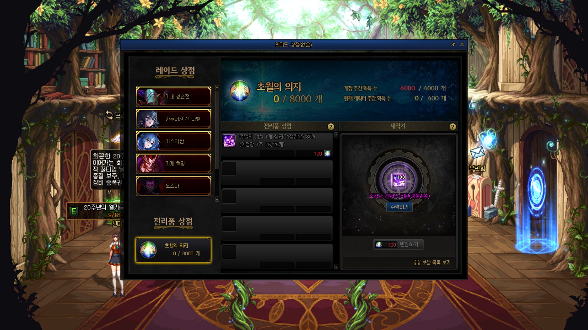Select the 오즈마 raid entry
Screen dimensions: 588x330
point(174,186)
